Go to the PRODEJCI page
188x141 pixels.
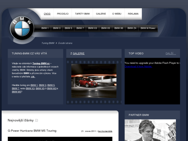pos(63,14)
